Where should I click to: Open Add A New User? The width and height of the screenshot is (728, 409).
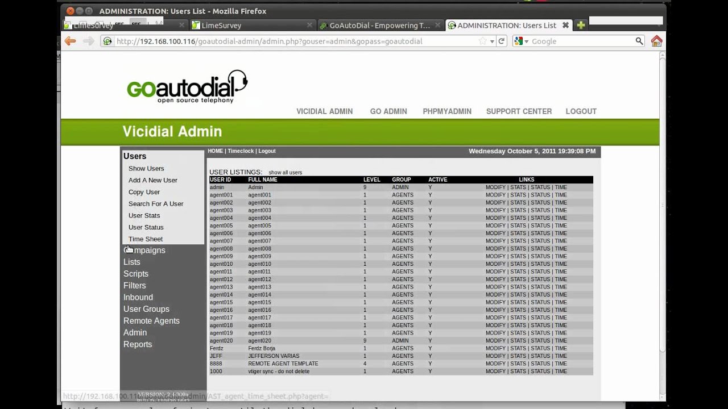point(153,180)
